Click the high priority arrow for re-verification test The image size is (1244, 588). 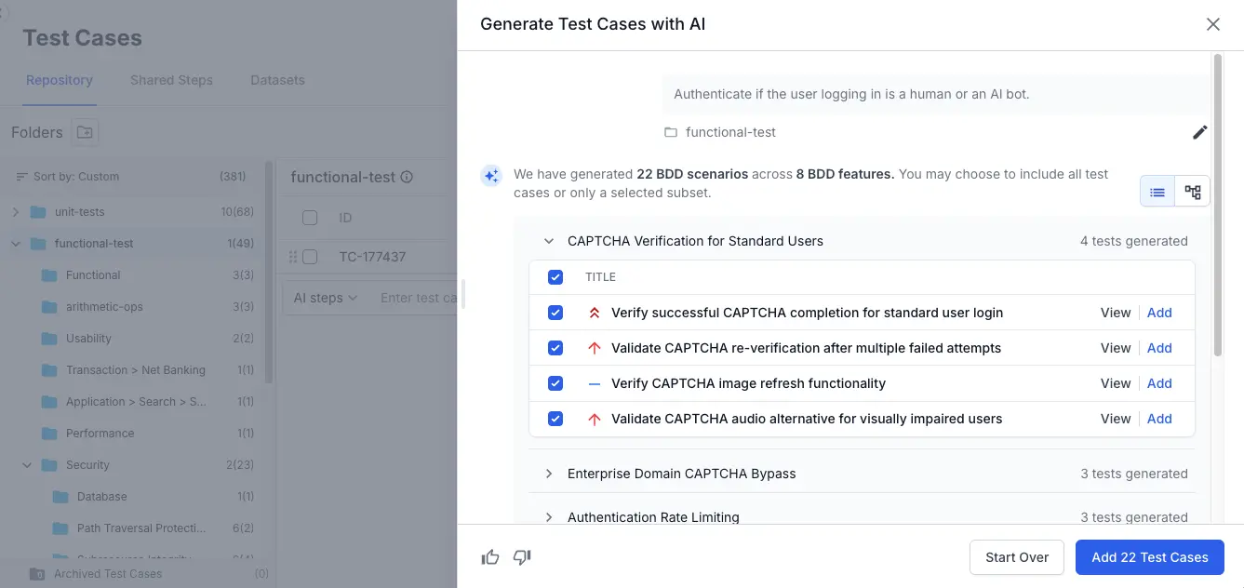(595, 348)
